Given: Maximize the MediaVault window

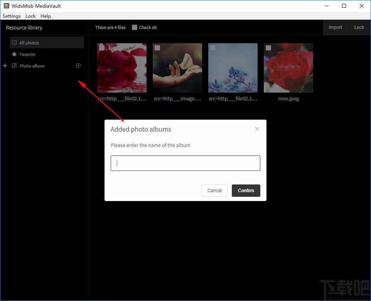Looking at the screenshot, I should click(x=344, y=6).
